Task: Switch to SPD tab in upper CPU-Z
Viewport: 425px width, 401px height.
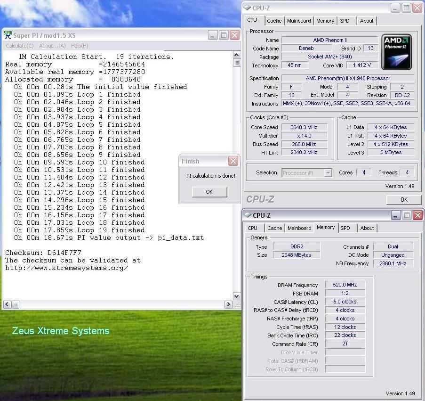Action: [345, 21]
